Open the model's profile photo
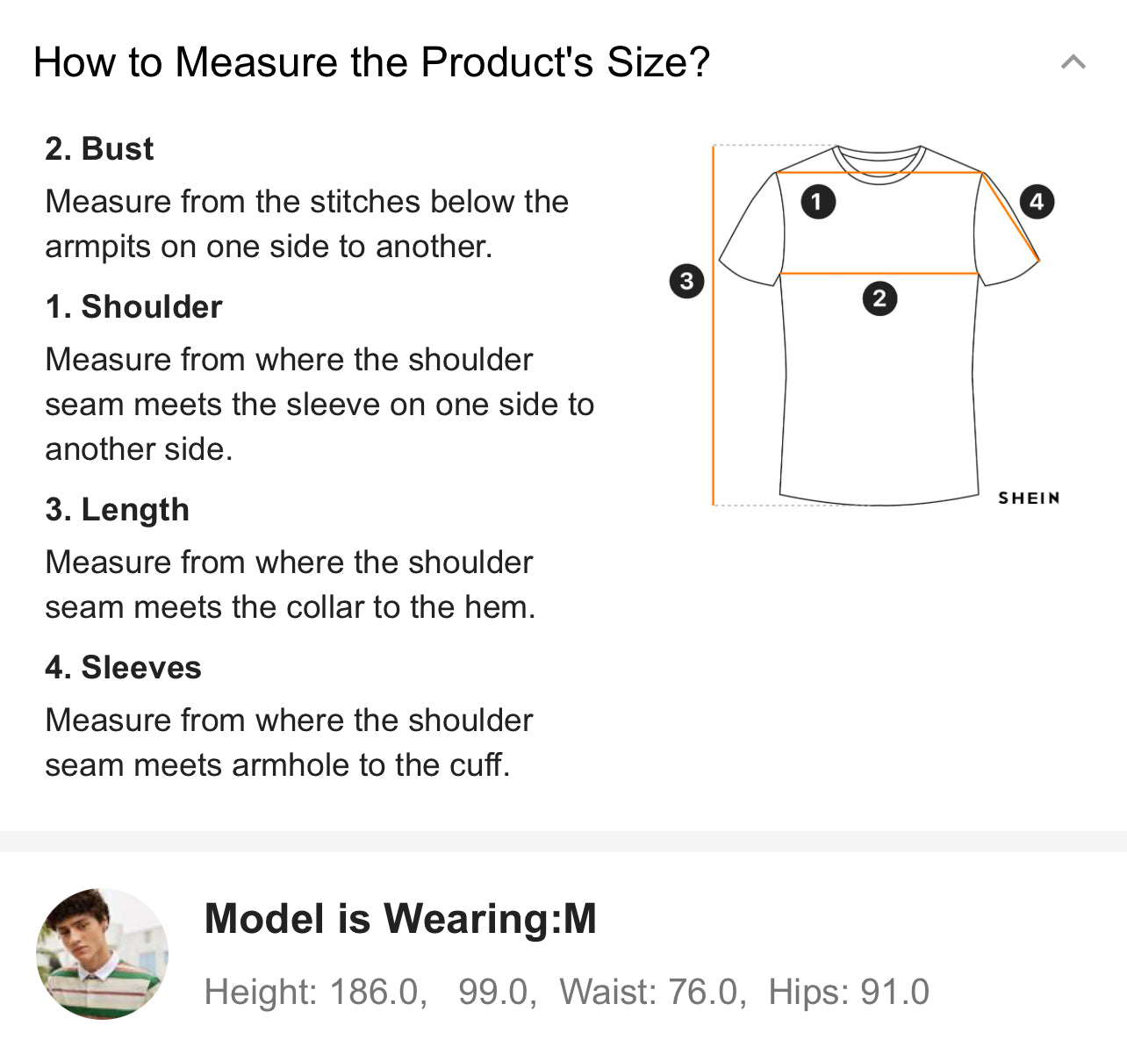This screenshot has height=1047, width=1127. [x=102, y=953]
